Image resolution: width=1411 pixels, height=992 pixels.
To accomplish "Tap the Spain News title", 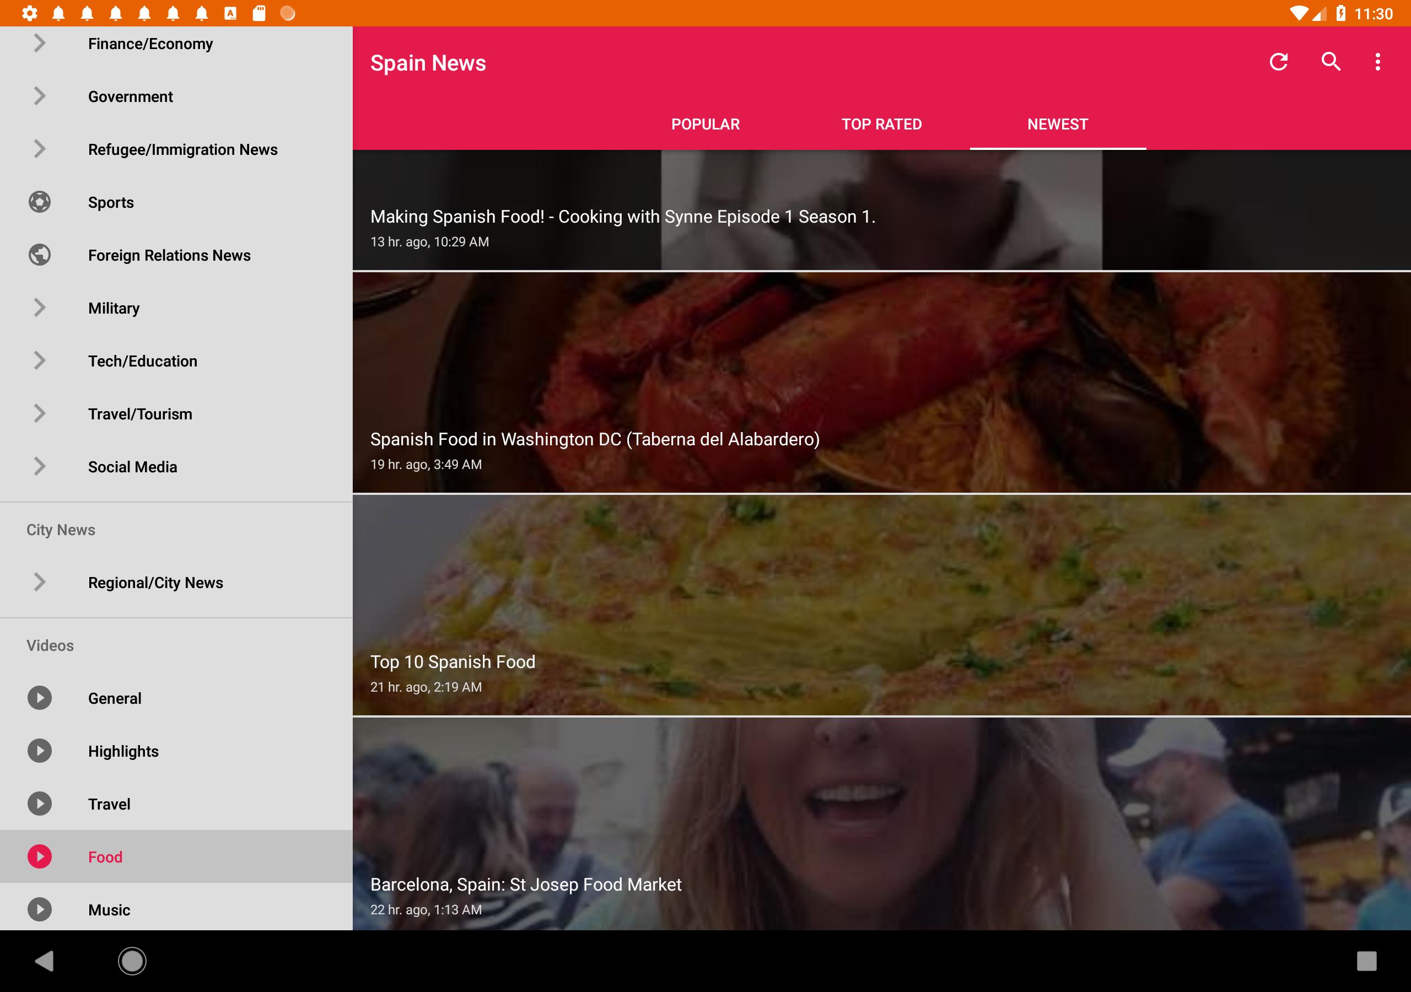I will tap(428, 63).
